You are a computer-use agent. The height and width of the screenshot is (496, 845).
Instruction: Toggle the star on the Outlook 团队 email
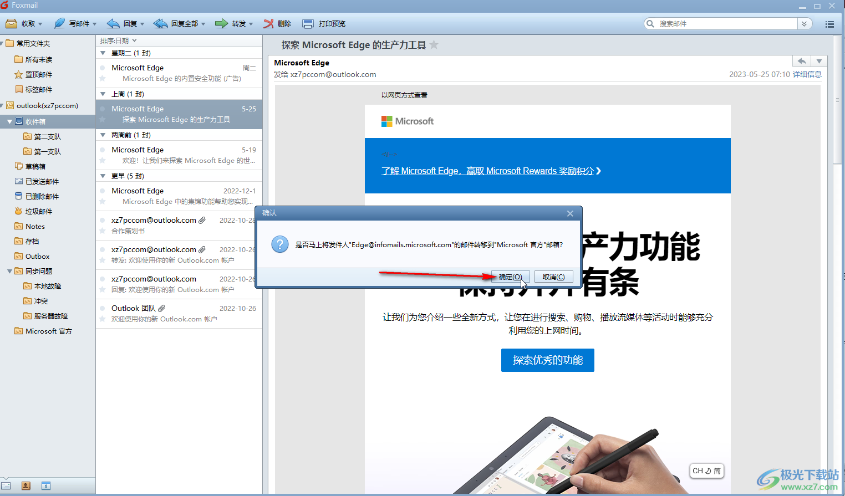pos(103,319)
